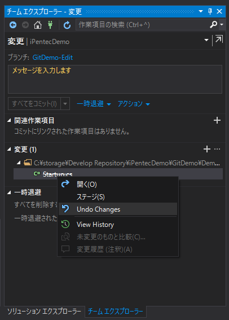The image size is (229, 320).
Task: Collapse the 変更 (1) section
Action: (9, 150)
